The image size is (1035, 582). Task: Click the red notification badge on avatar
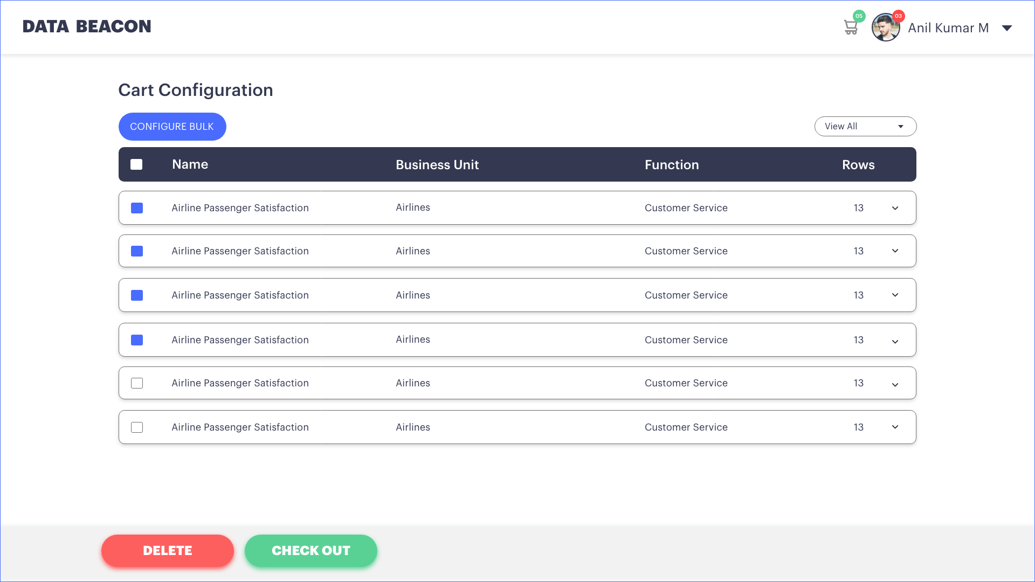(x=898, y=16)
